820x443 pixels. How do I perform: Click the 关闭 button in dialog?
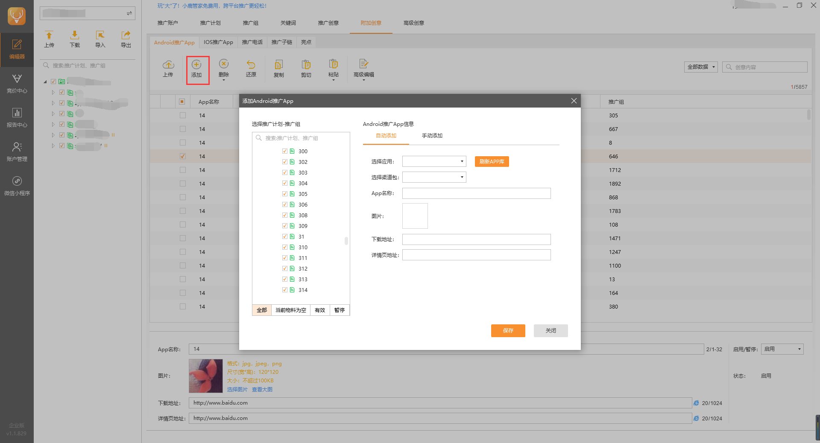pos(551,331)
